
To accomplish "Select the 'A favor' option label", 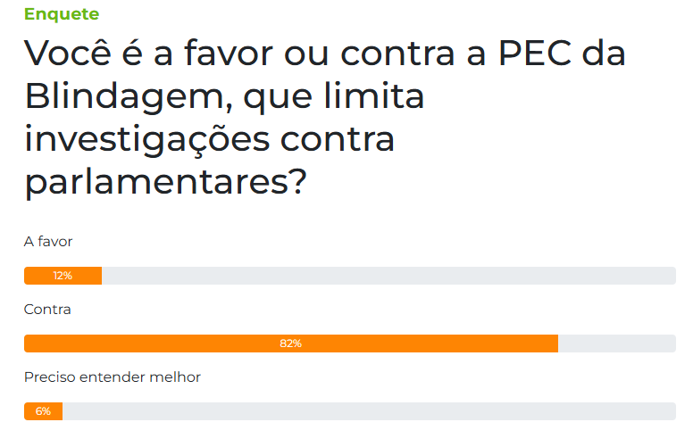I will click(47, 242).
